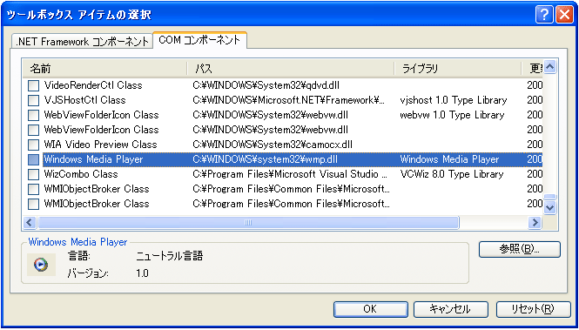Viewport: 579px width, 330px height.
Task: Open file browser with 参照(B)... button
Action: coord(520,249)
